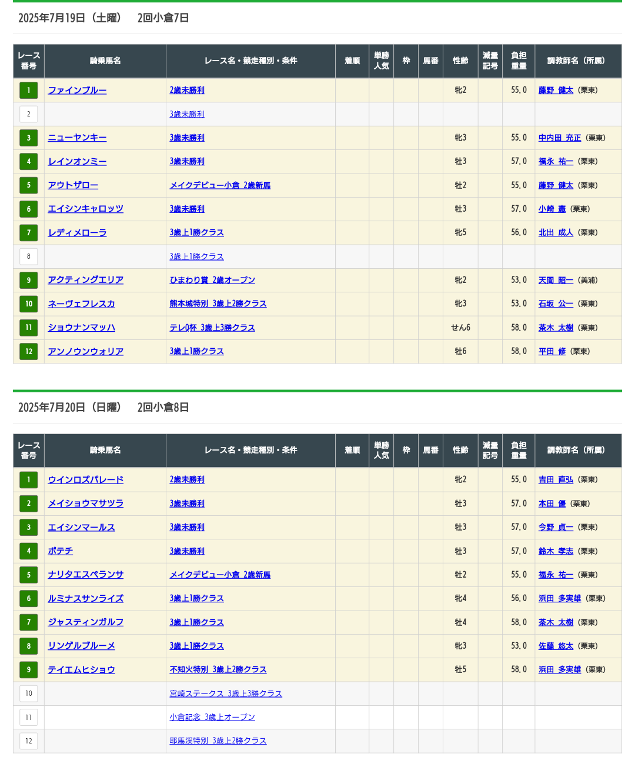
Task: Open trainer 鈴木 孝志 link
Action: 556,551
